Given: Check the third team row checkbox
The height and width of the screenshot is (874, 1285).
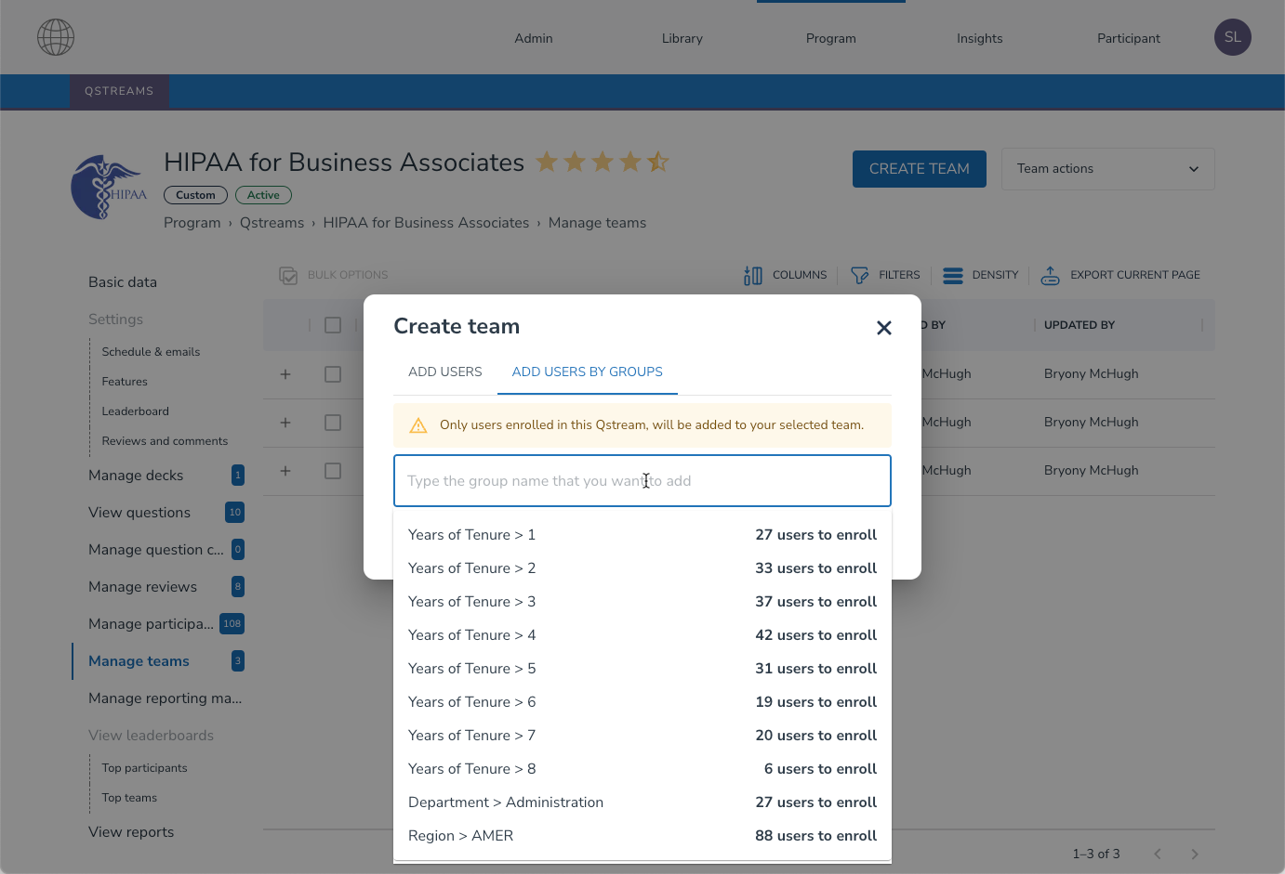Looking at the screenshot, I should tap(333, 471).
